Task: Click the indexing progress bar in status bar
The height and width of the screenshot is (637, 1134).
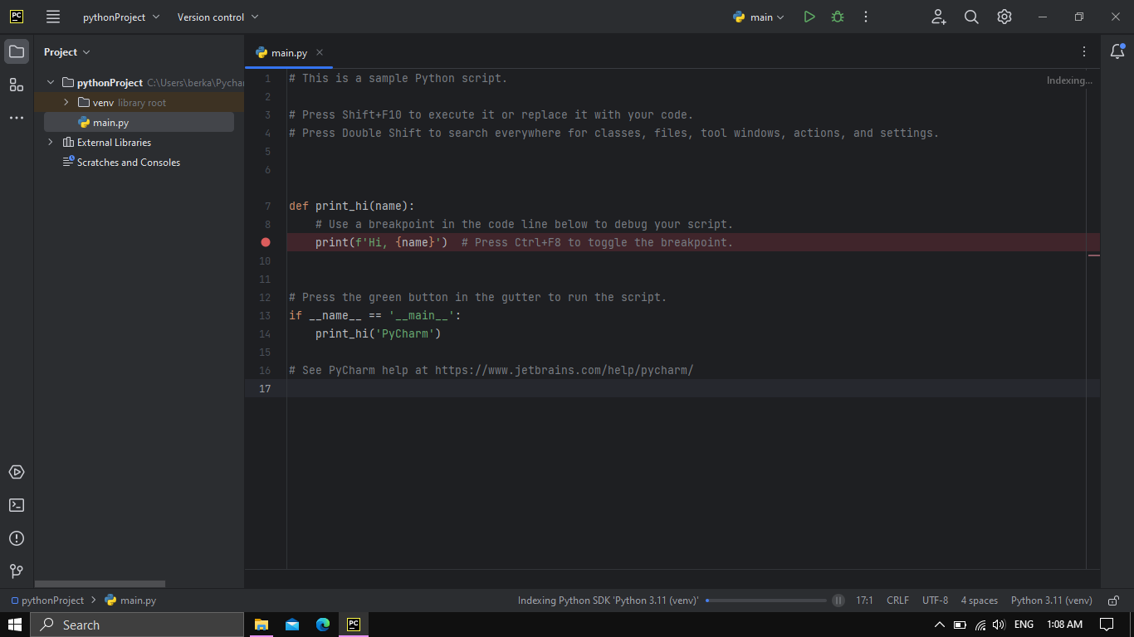Action: 765,601
